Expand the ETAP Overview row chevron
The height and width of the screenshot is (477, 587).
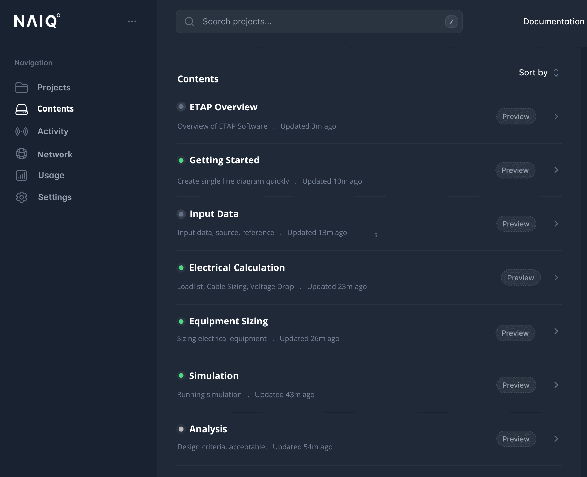point(556,116)
